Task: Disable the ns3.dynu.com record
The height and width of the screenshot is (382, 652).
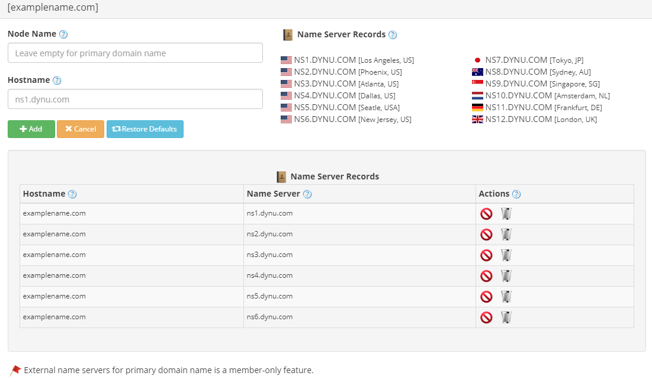Action: coord(486,255)
